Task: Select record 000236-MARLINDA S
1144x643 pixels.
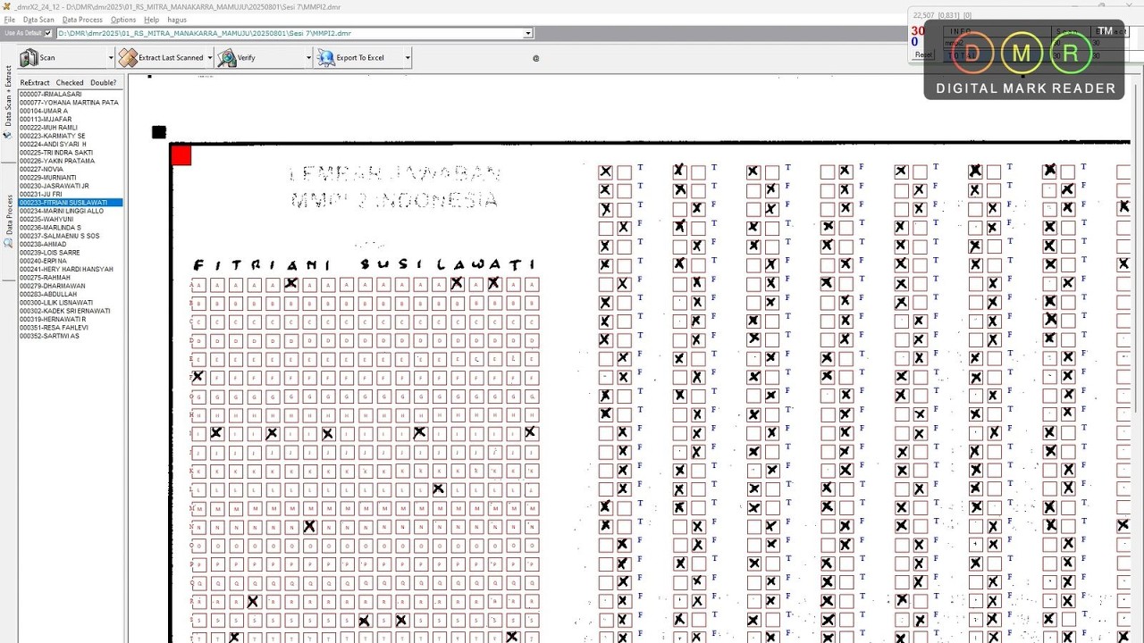Action: click(70, 228)
